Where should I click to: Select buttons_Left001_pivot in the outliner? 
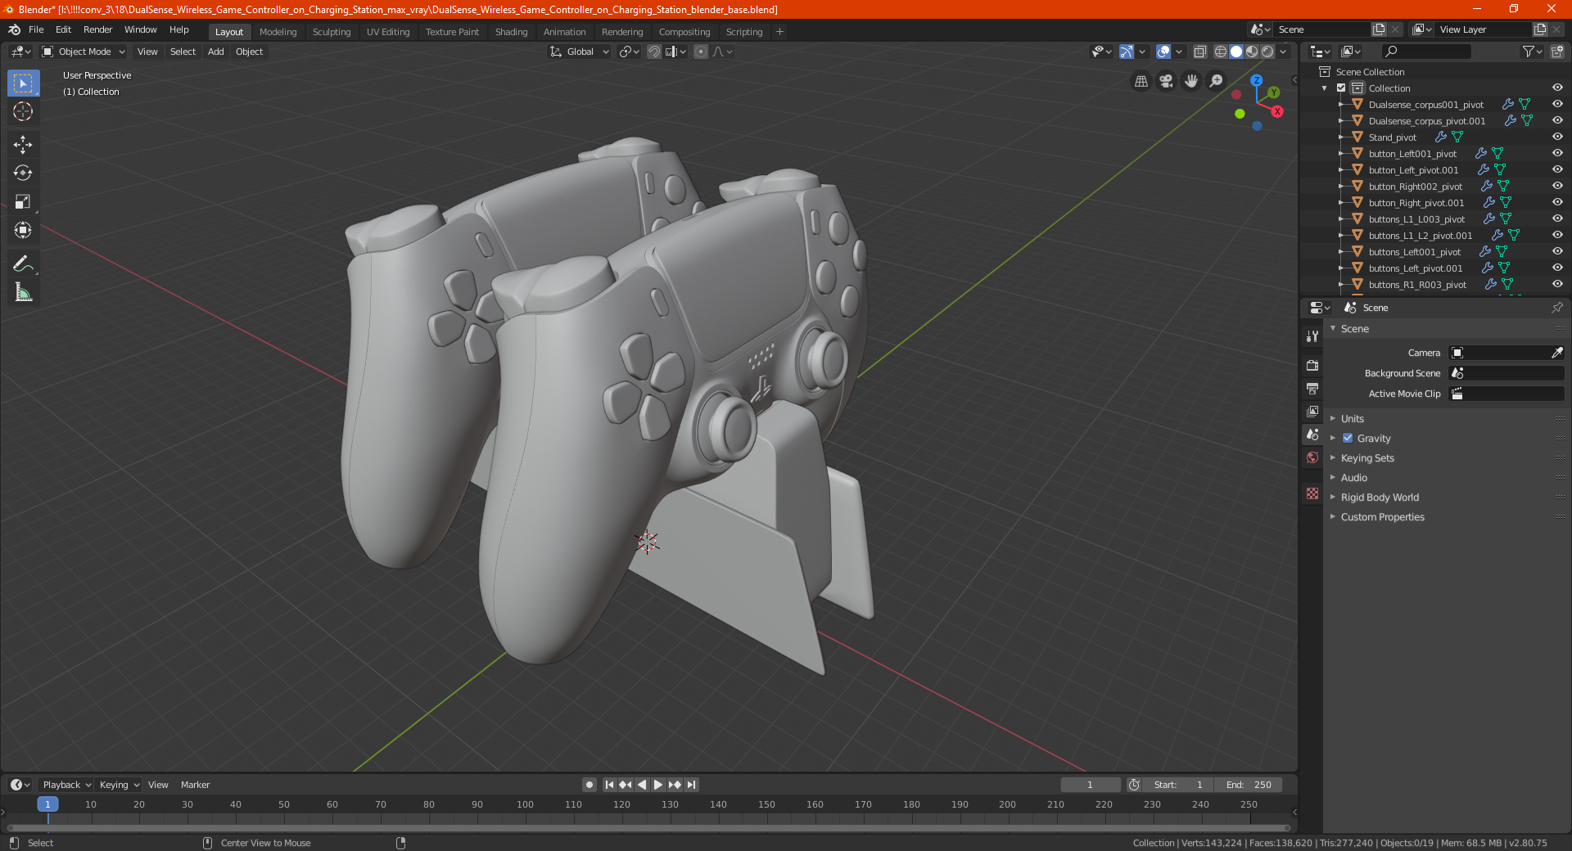[1414, 252]
